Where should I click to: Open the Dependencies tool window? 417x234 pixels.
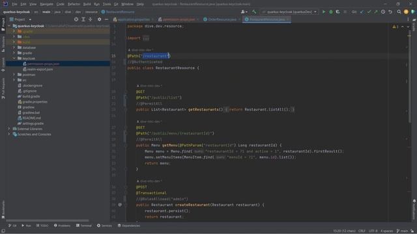pos(129,226)
